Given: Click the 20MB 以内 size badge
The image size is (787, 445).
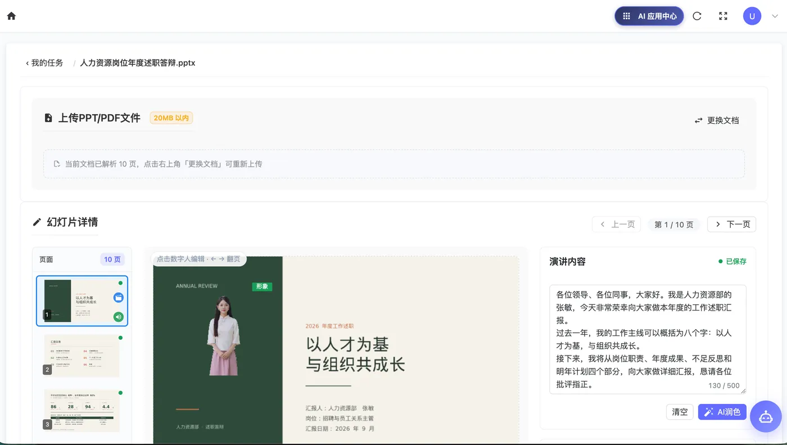Looking at the screenshot, I should (x=171, y=118).
